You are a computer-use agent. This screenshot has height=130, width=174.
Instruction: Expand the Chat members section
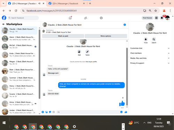[150, 53]
